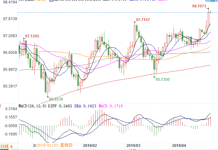The width and height of the screenshot is (218, 150).
Task: Click the 95.0238 lowest price label
Action: click(56, 99)
